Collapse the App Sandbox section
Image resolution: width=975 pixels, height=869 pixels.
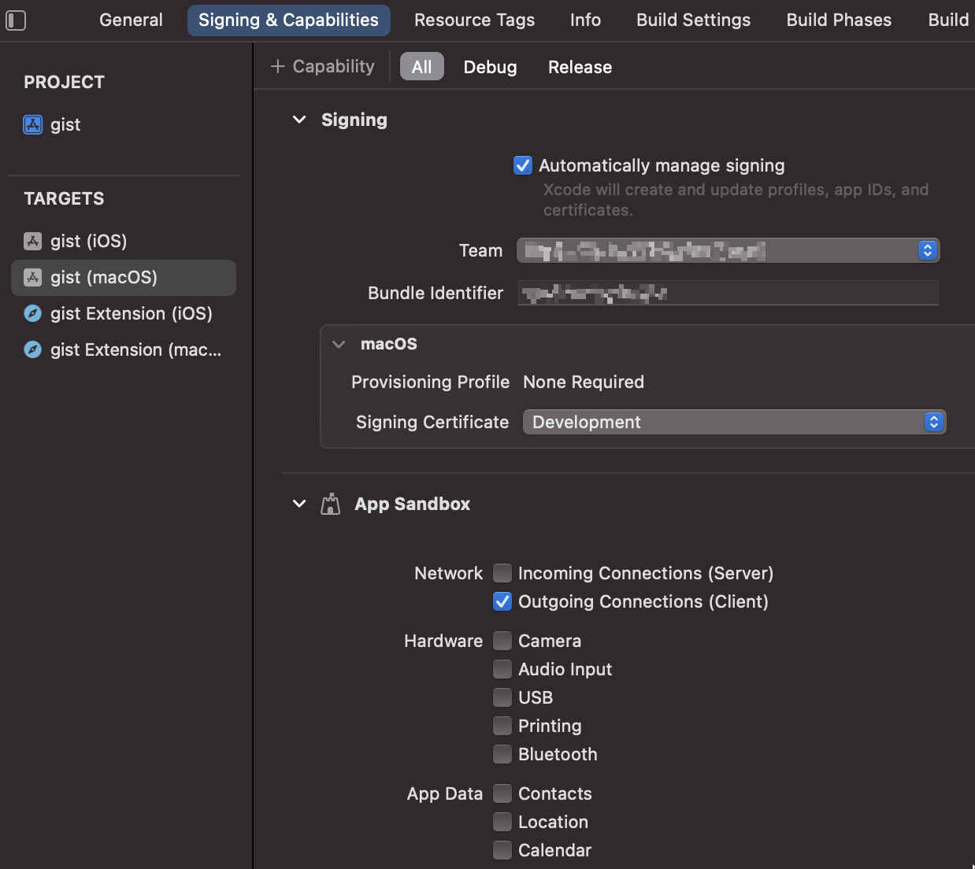pyautogui.click(x=299, y=504)
